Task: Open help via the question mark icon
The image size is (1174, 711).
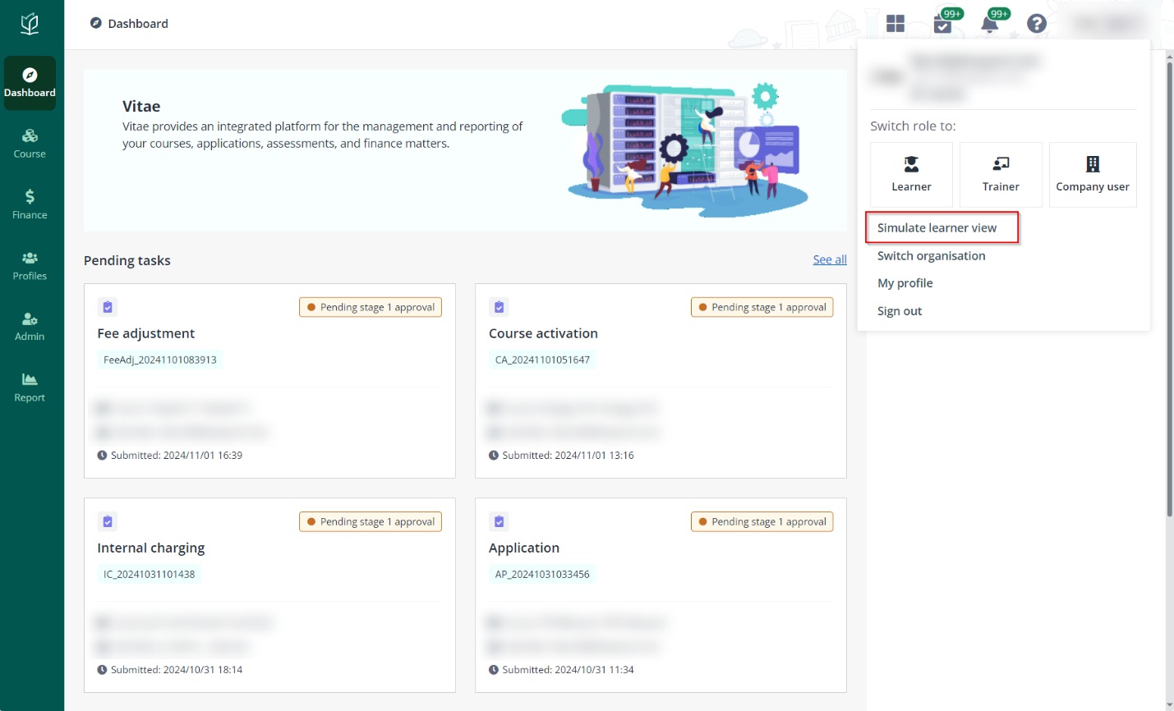Action: [1037, 24]
